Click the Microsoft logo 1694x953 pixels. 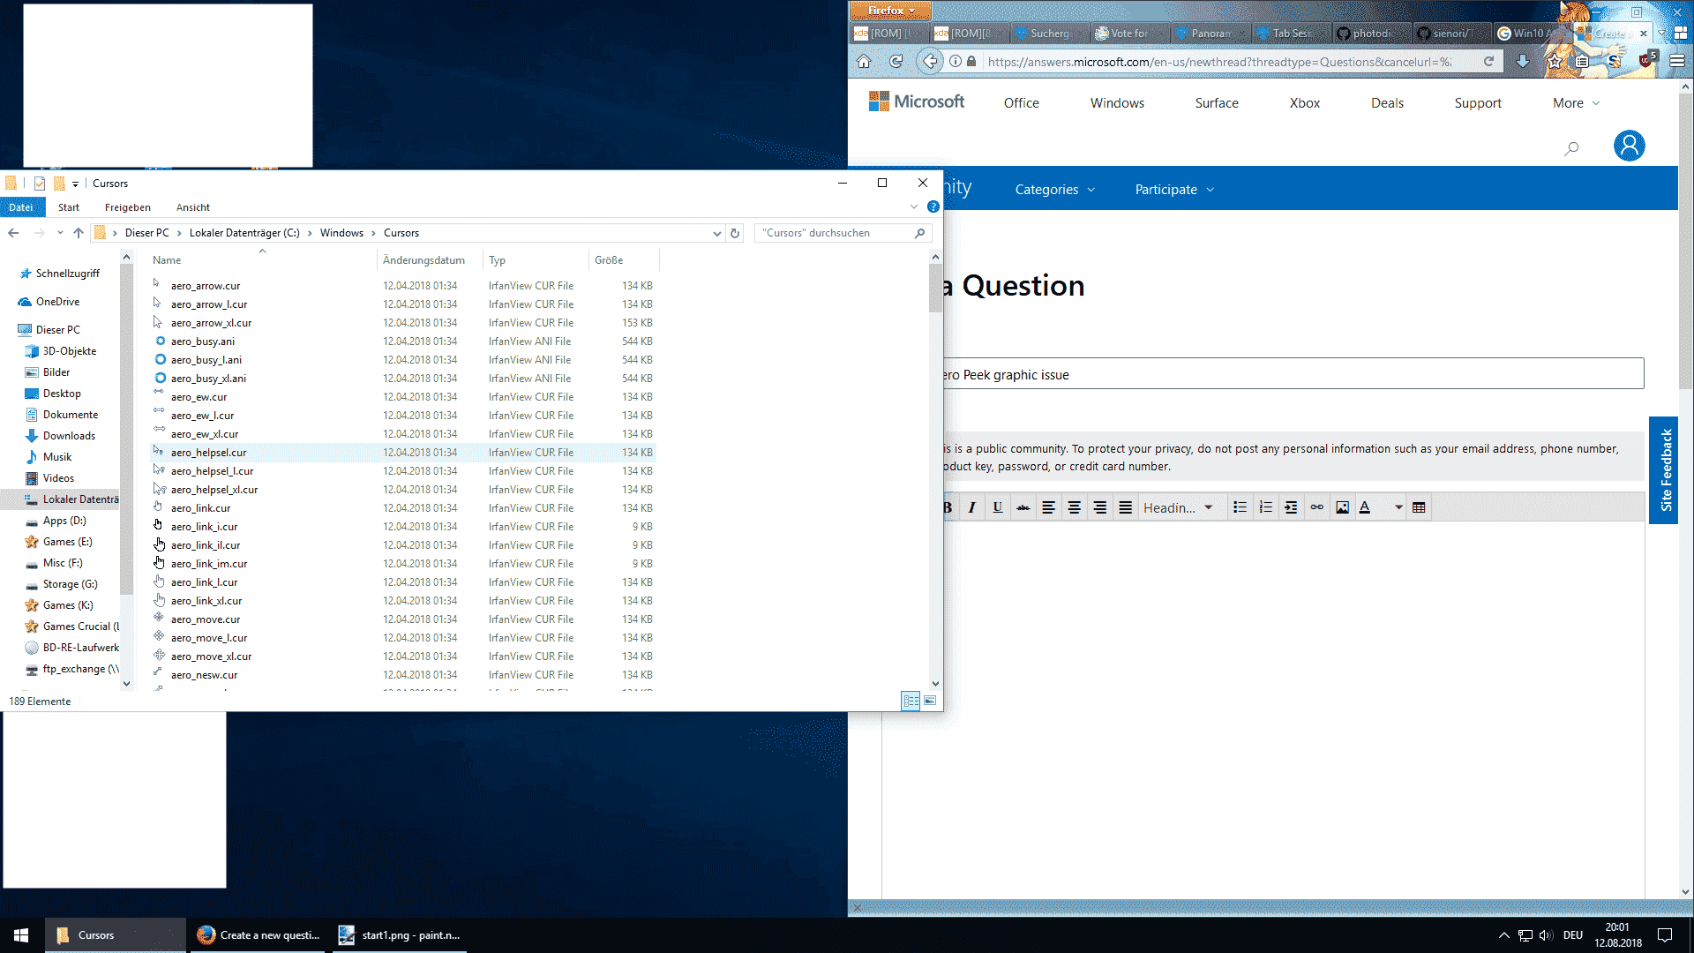[x=917, y=101]
